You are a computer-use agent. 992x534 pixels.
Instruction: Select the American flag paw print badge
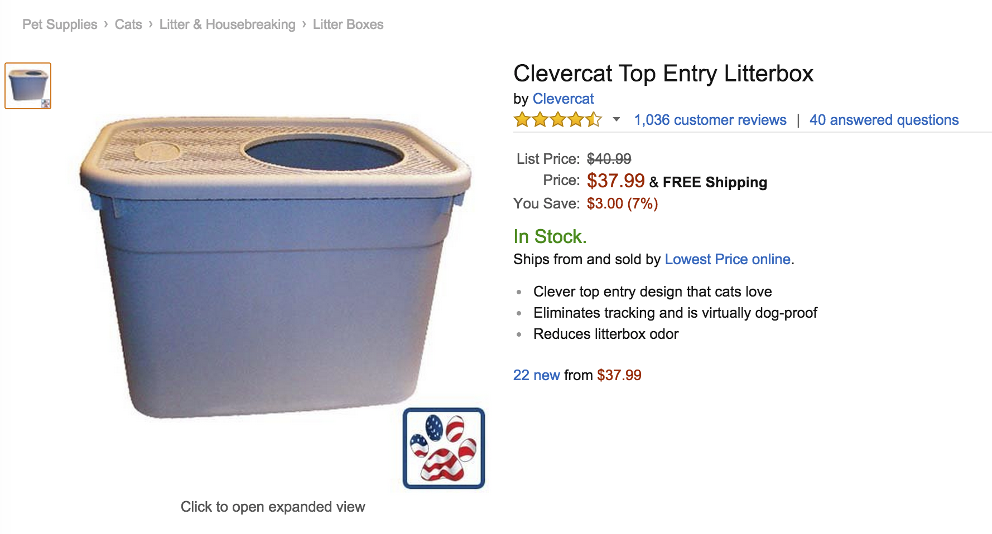click(442, 449)
